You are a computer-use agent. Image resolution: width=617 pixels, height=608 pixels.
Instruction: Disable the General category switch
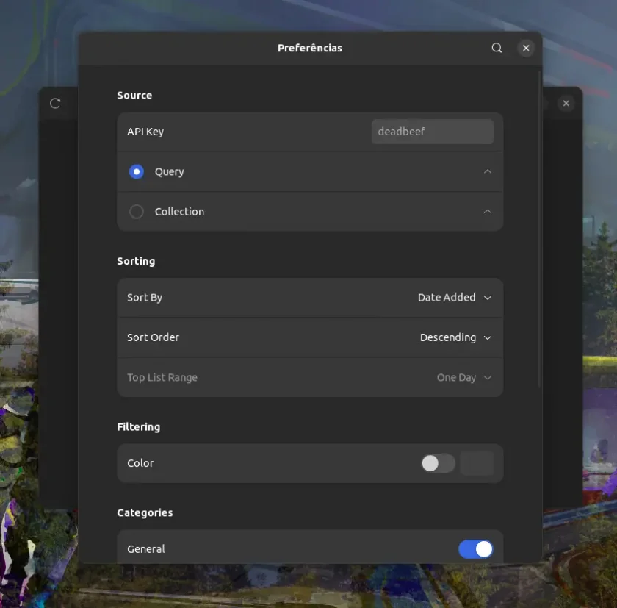pos(475,549)
